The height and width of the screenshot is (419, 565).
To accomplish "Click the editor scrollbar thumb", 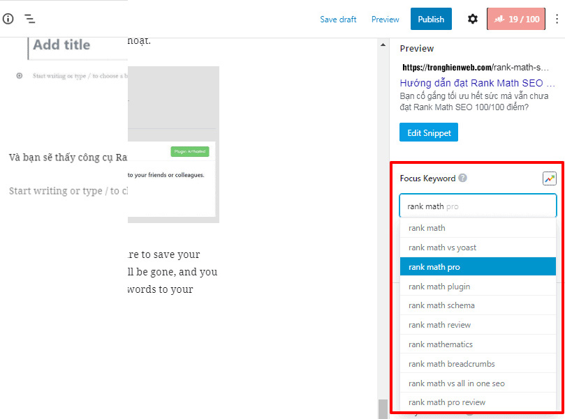I will pyautogui.click(x=383, y=409).
